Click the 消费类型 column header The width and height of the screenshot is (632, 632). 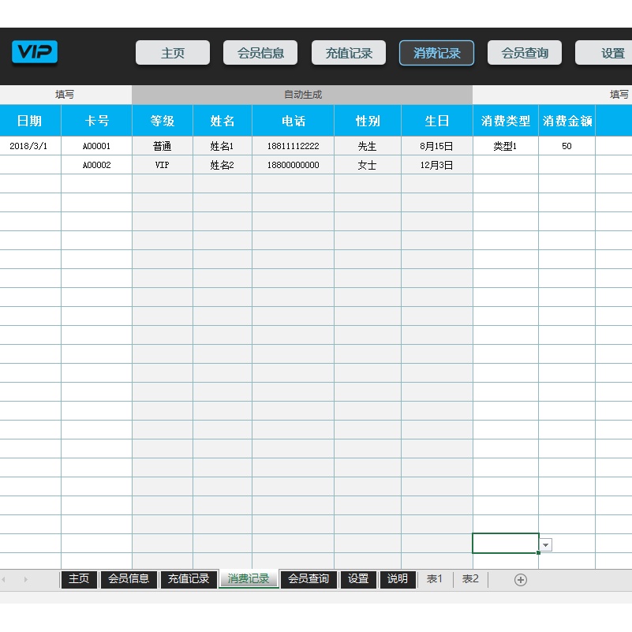tap(506, 122)
